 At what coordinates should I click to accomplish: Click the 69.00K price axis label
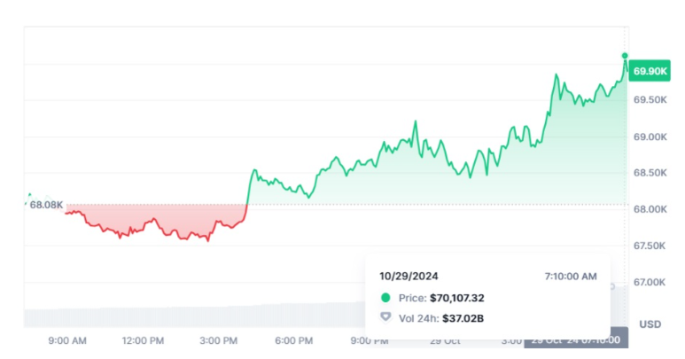tap(650, 137)
